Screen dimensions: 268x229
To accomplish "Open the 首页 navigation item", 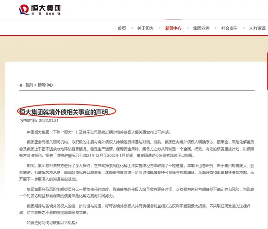I will (x=122, y=28).
